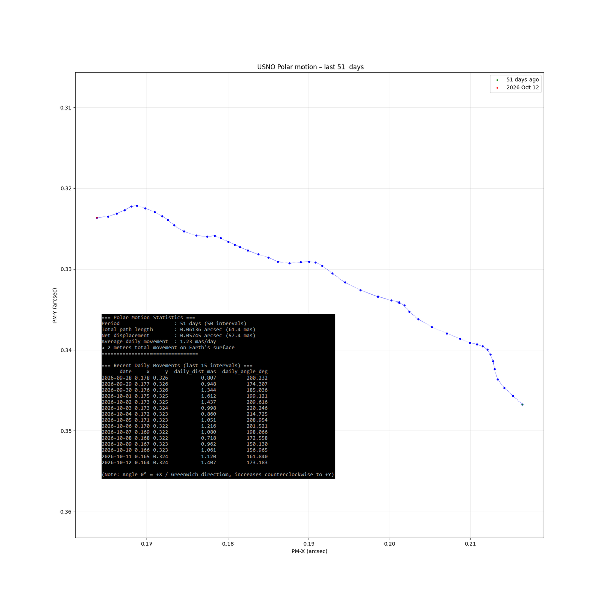Image resolution: width=604 pixels, height=604 pixels.
Task: Click the angle value 173.183 in 2026-10-12 row
Action: coord(257,463)
